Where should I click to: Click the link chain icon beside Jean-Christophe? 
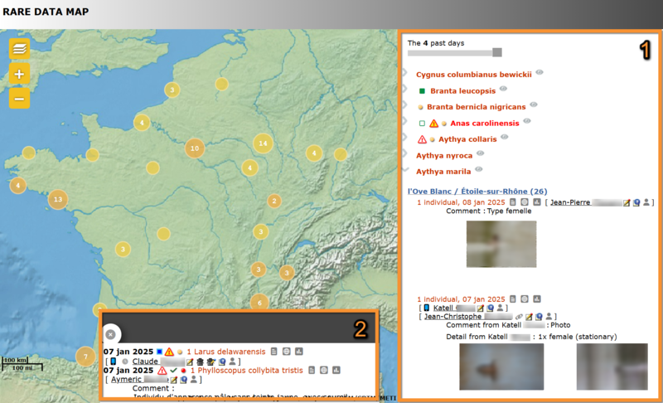tap(519, 316)
